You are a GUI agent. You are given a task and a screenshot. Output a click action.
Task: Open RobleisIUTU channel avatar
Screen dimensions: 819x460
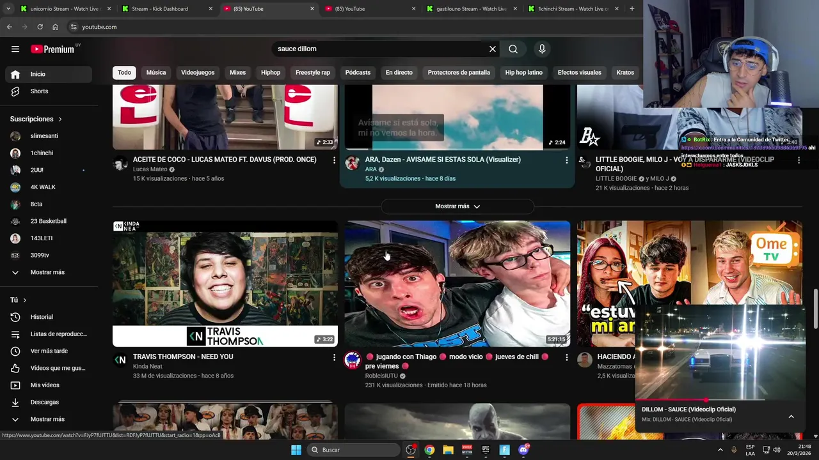point(353,360)
